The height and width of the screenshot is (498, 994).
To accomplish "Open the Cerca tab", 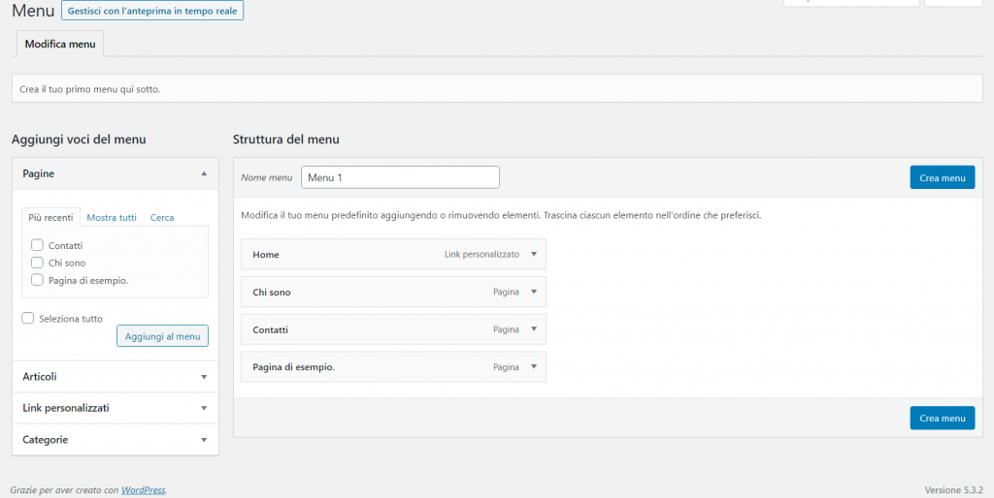I will 162,218.
